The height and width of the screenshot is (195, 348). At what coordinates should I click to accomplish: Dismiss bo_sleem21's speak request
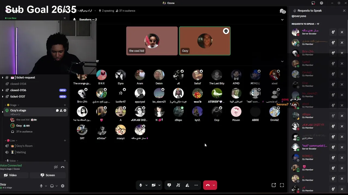click(342, 95)
